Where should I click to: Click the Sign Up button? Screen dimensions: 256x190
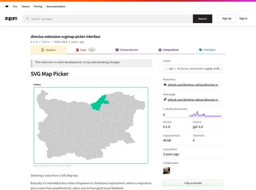point(227,19)
